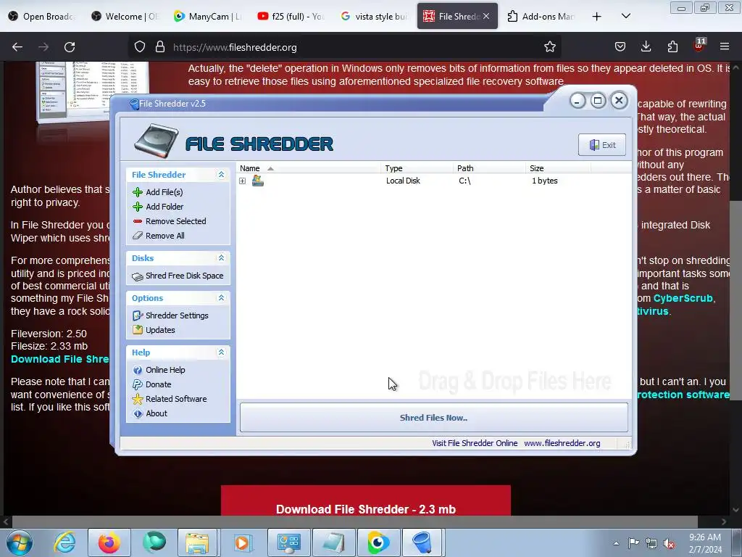Screen dimensions: 742x557
Task: Click the Shred Files Now button
Action: 433,418
